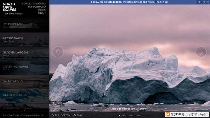This screenshot has height=118, width=210.
Task: Open the Crashing Waves gallery
Action: tap(24, 68)
